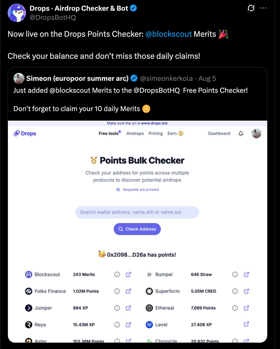Click info icon next to Ethereal points
The image size is (280, 349).
pyautogui.click(x=235, y=308)
